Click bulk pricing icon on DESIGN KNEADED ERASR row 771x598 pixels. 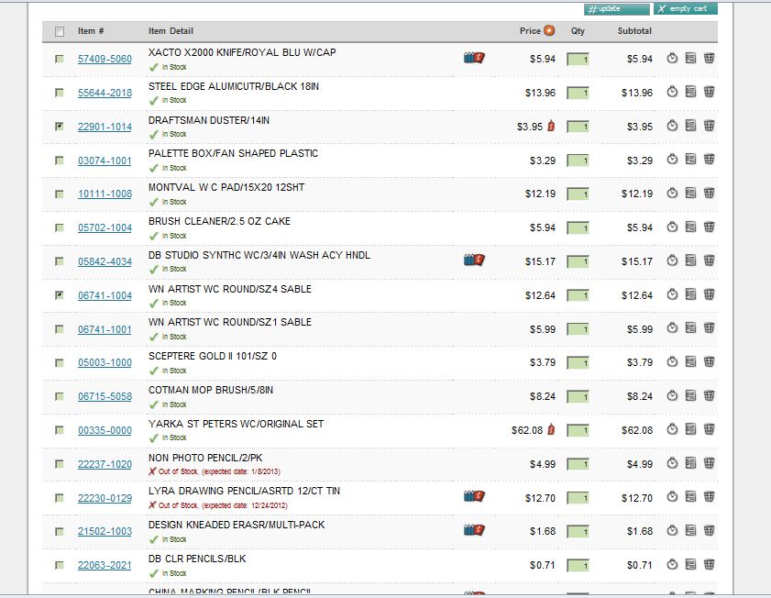click(474, 529)
